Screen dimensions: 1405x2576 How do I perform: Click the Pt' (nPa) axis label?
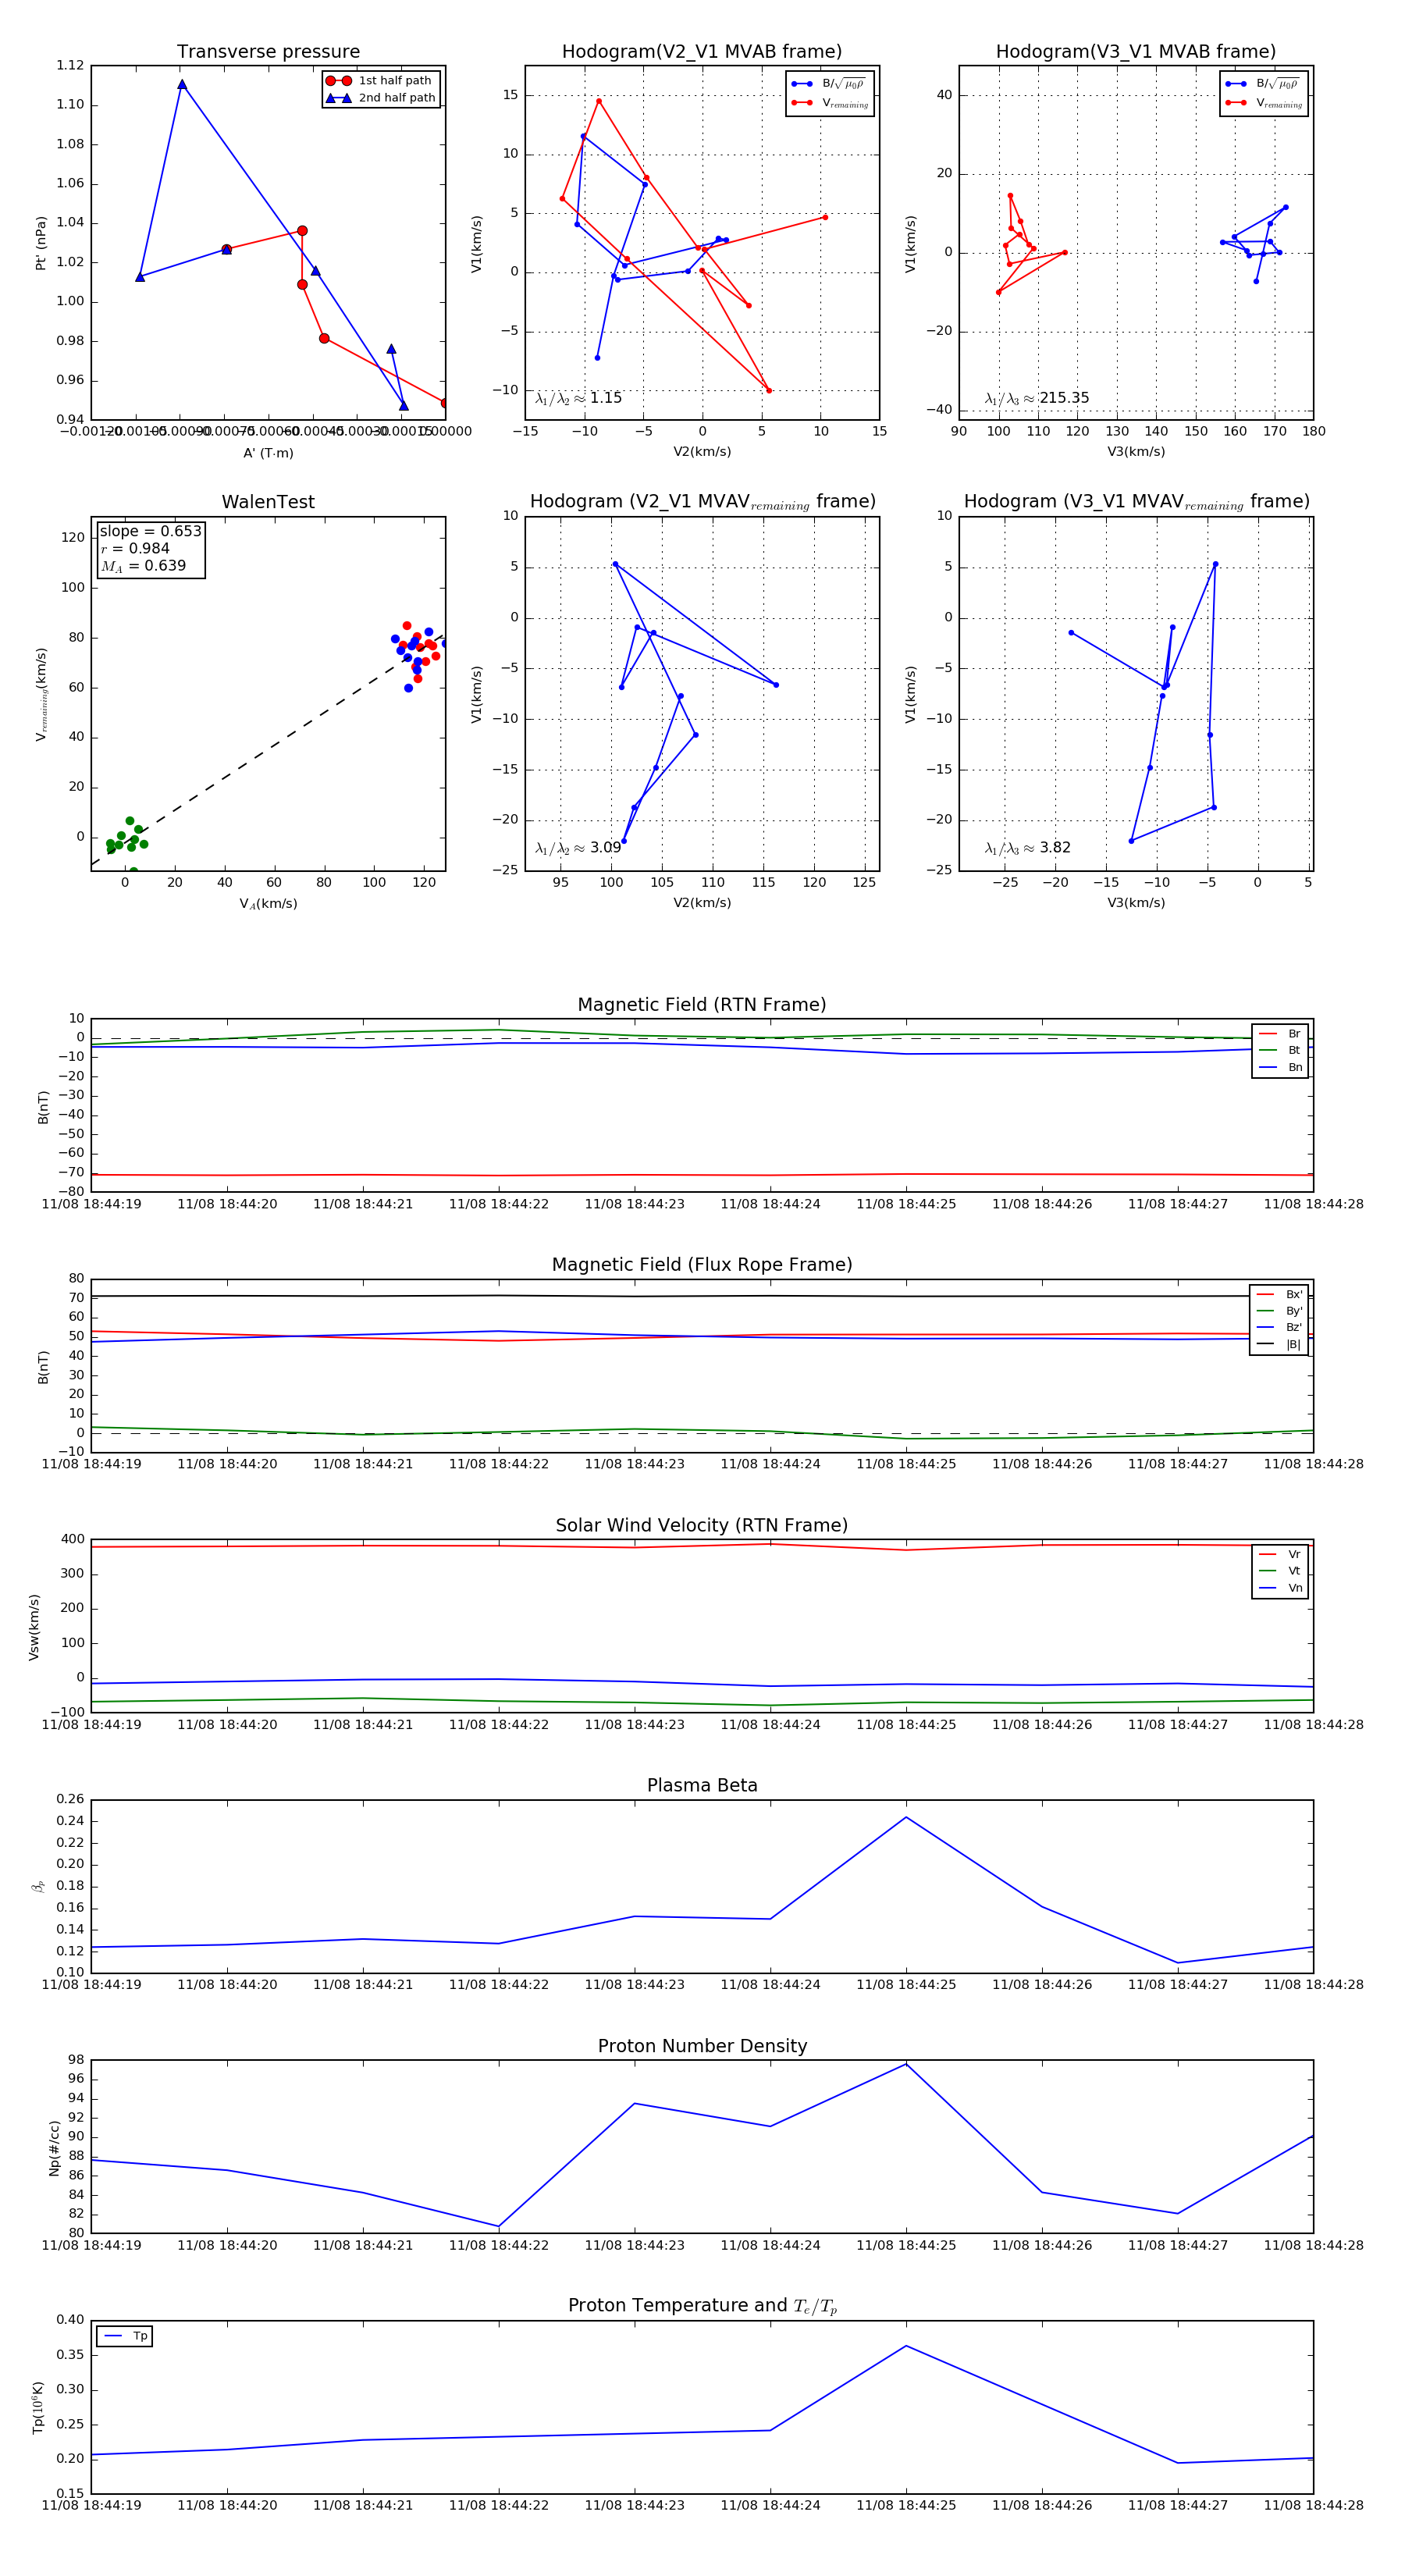(x=41, y=243)
